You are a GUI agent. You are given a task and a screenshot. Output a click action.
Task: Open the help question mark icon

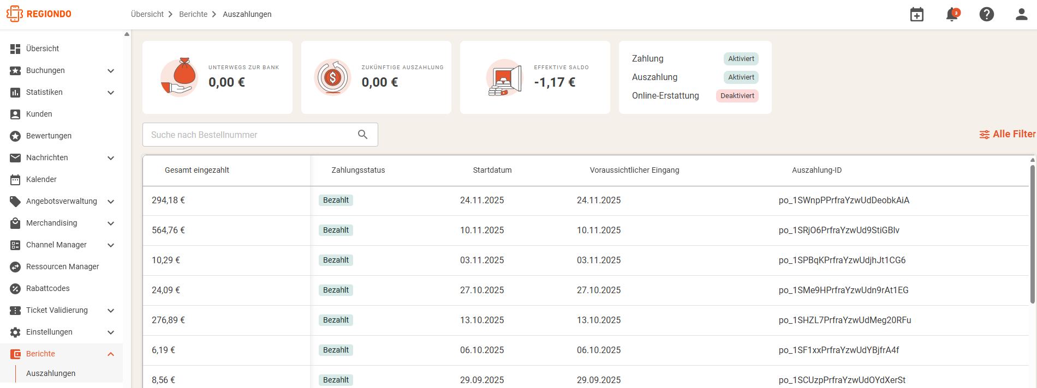pyautogui.click(x=987, y=14)
